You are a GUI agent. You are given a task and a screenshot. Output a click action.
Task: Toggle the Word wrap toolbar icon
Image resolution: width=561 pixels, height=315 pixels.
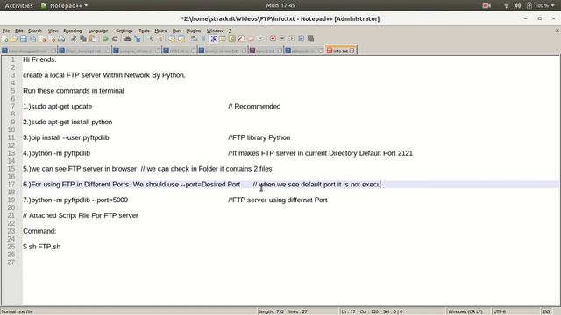click(x=193, y=38)
